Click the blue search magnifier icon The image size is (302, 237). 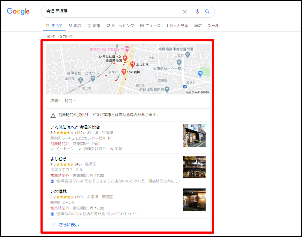click(207, 12)
